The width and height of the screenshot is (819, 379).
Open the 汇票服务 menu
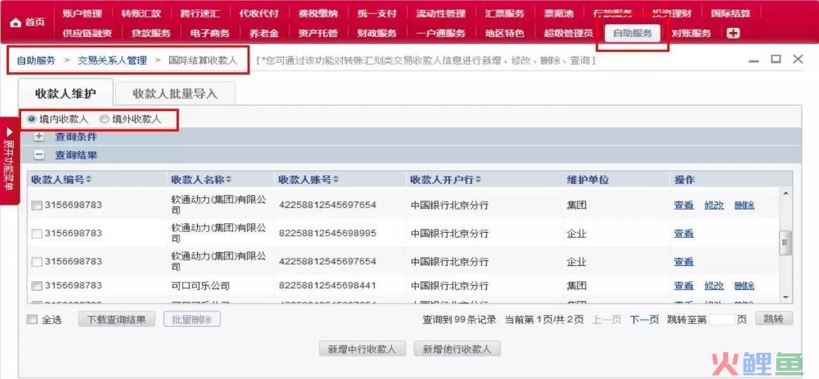505,13
